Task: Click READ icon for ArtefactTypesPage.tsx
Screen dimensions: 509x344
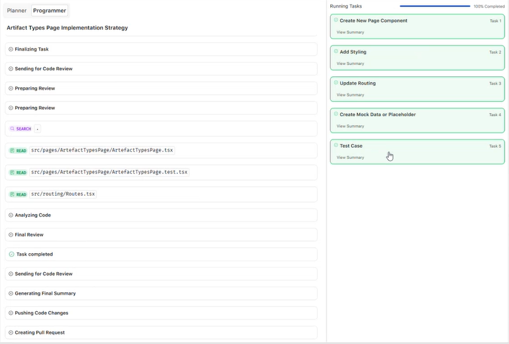Action: coord(13,151)
